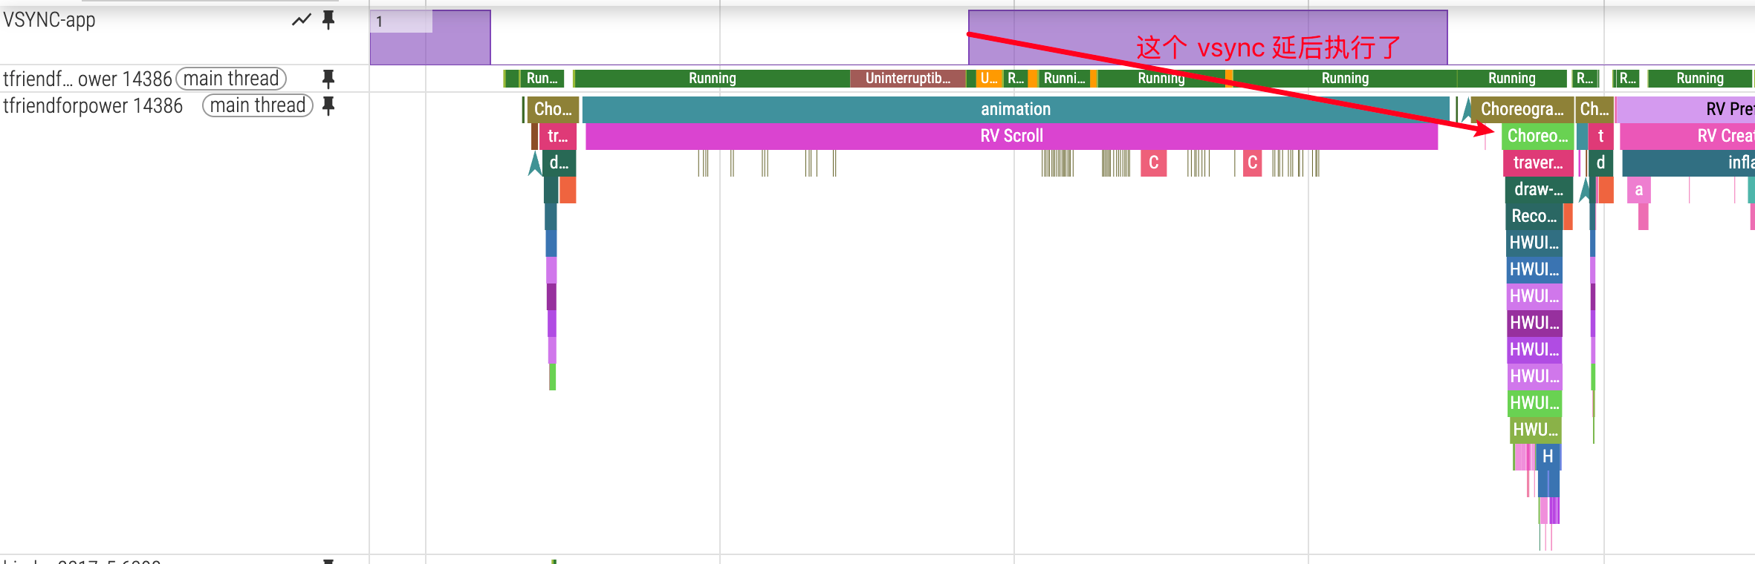Select the infla slice

click(x=1689, y=163)
